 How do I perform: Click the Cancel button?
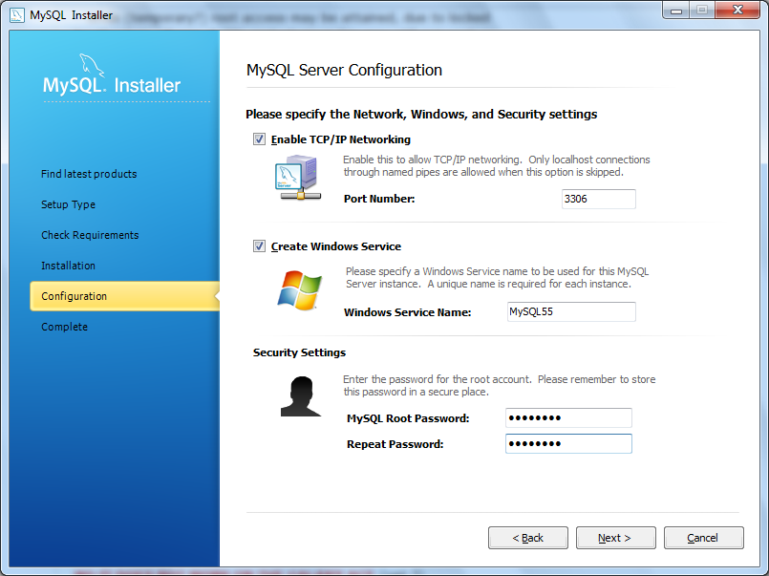tap(704, 538)
